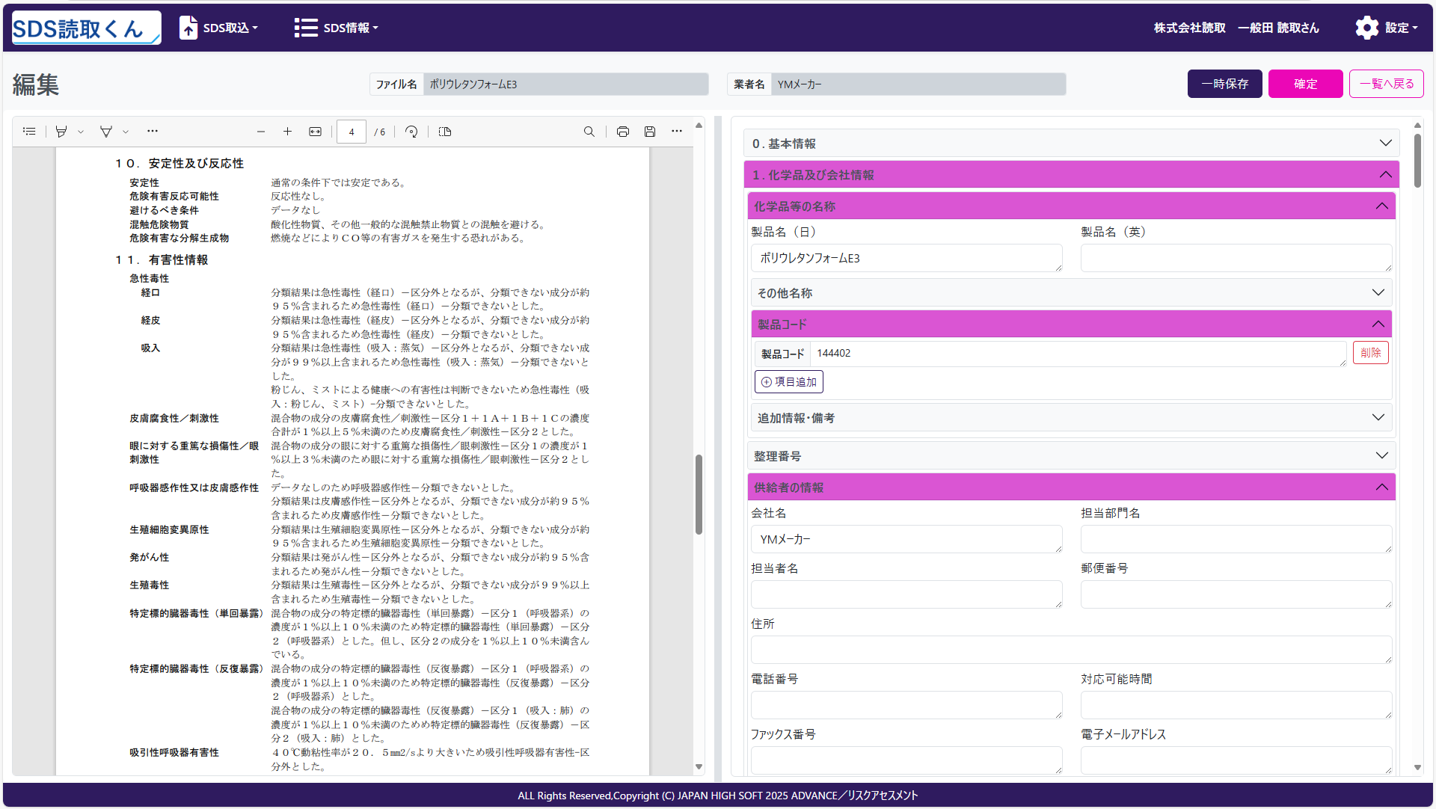This screenshot has height=809, width=1436.
Task: Expand the その他名称 section
Action: 1071,293
